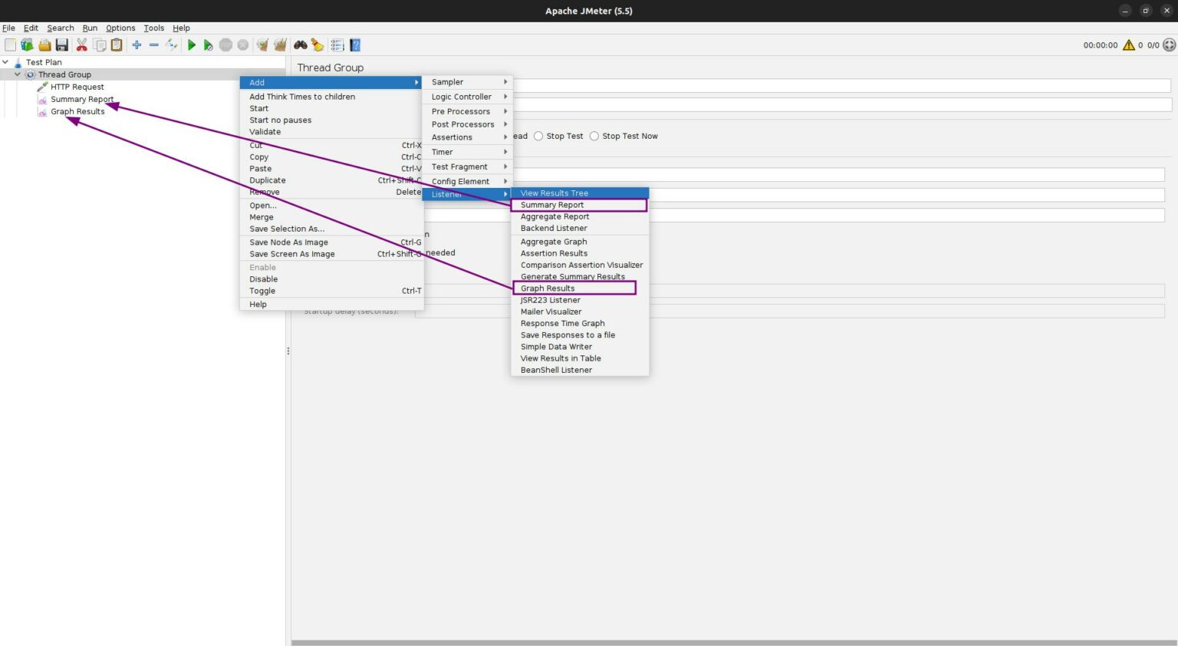The image size is (1178, 646).
Task: Select the Stop Test Now radio button
Action: pos(594,136)
